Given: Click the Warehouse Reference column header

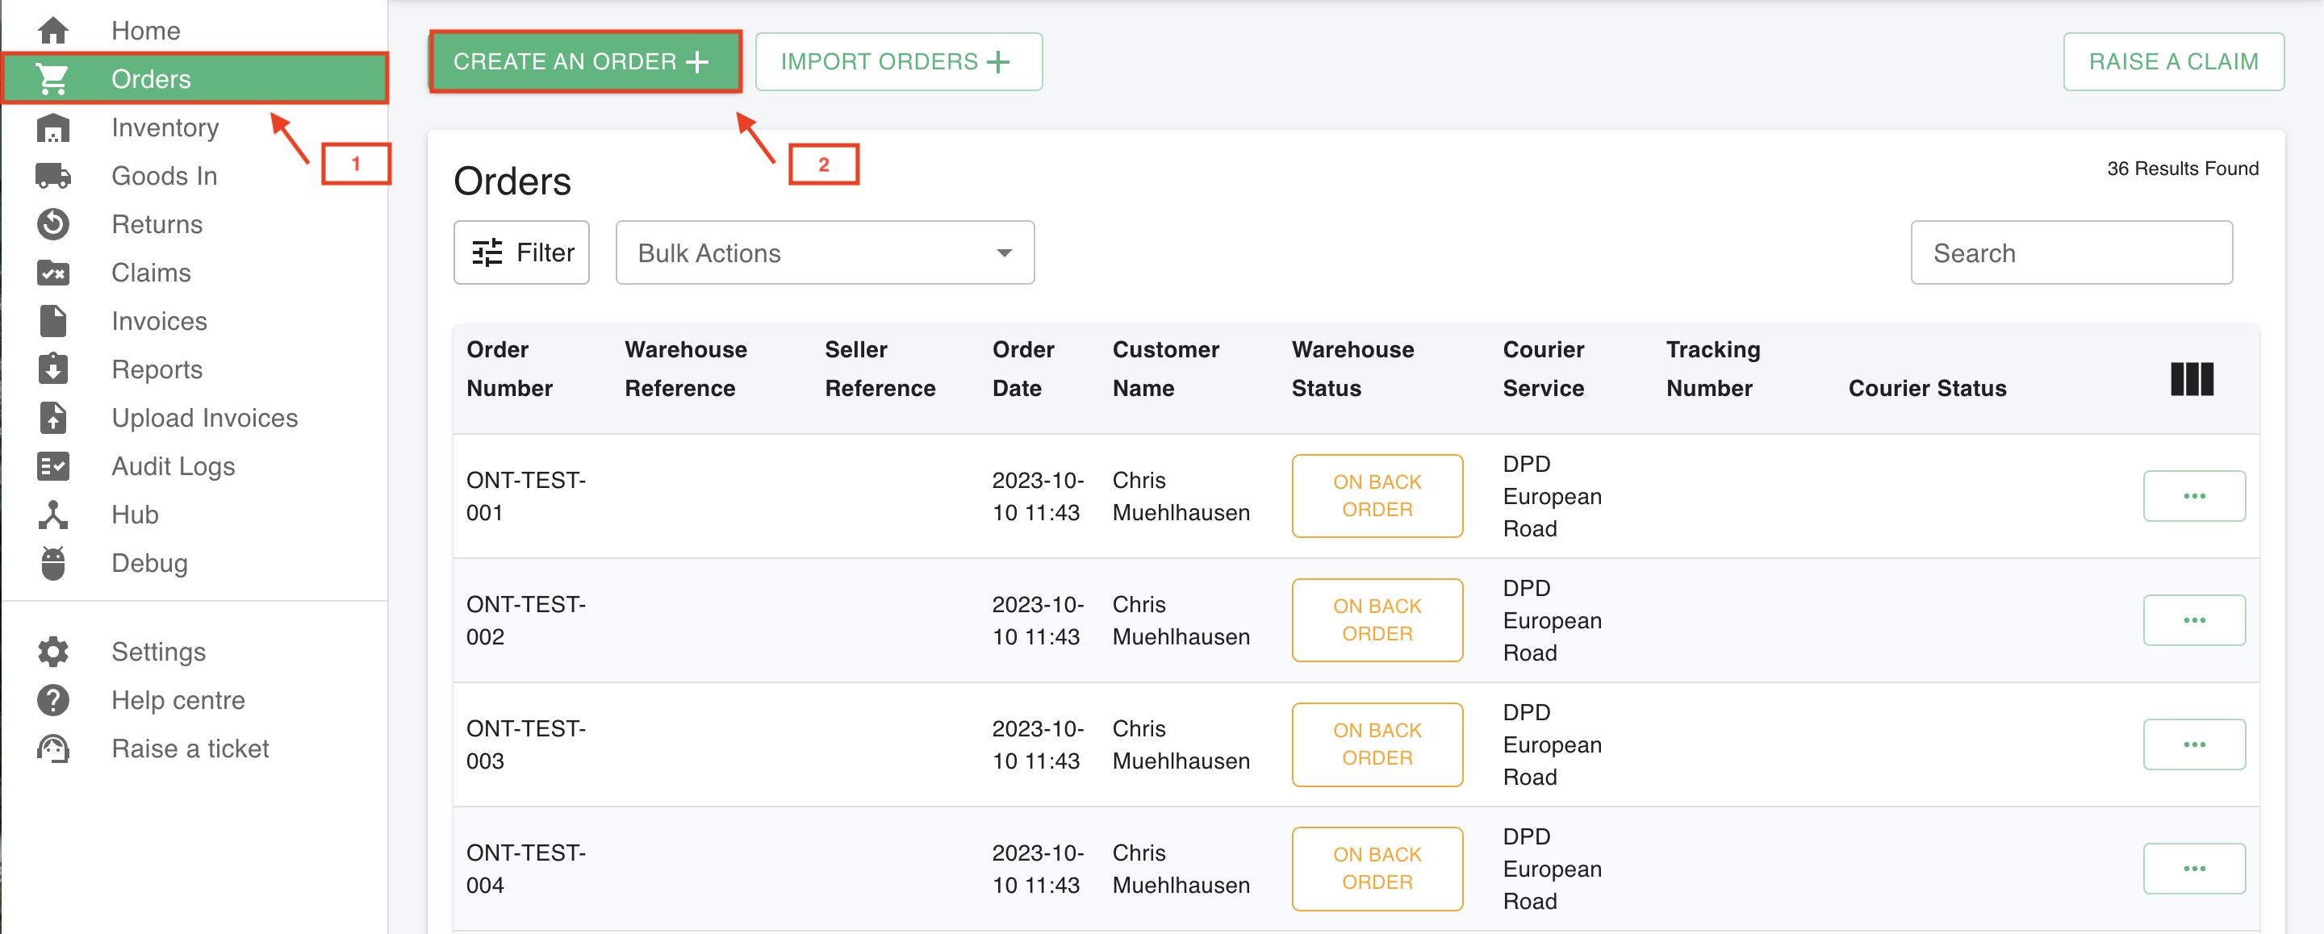Looking at the screenshot, I should point(686,369).
